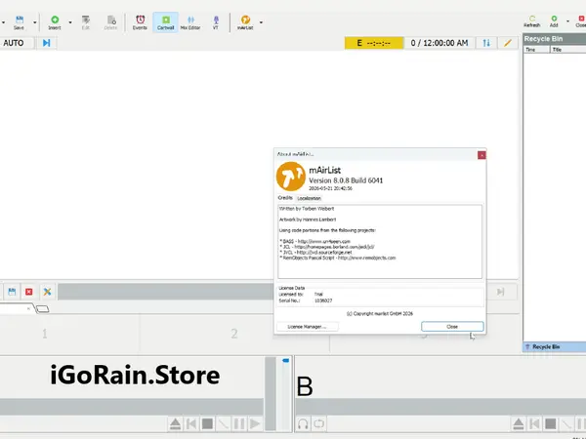Click the Stop button on player B
The width and height of the screenshot is (586, 439).
point(551,423)
